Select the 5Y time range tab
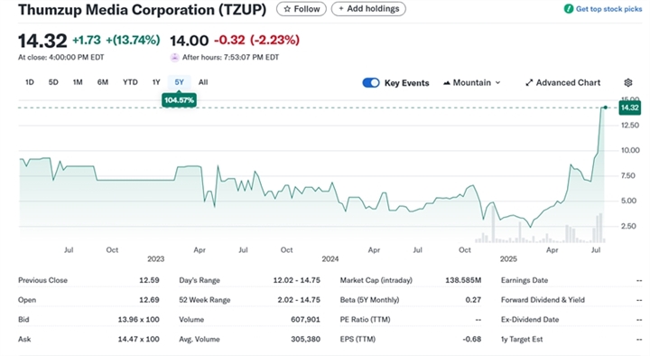The width and height of the screenshot is (650, 356). pyautogui.click(x=179, y=82)
